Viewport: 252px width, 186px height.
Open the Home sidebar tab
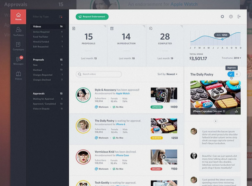(18, 17)
